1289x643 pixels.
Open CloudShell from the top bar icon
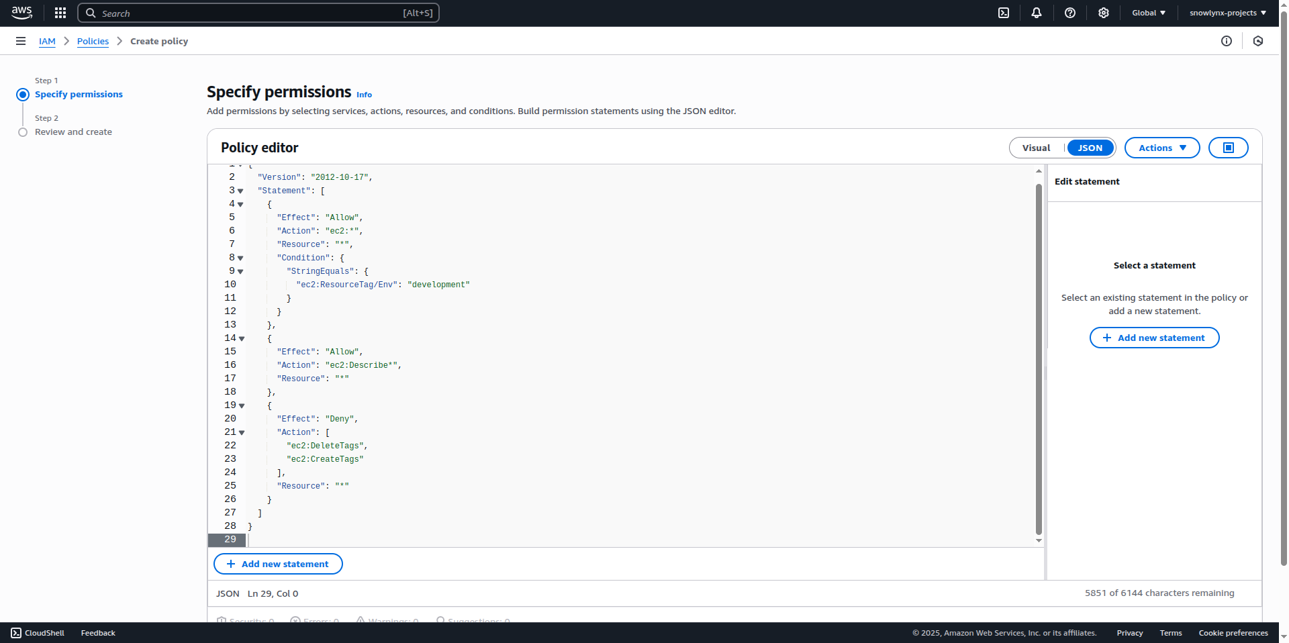[x=1004, y=13]
